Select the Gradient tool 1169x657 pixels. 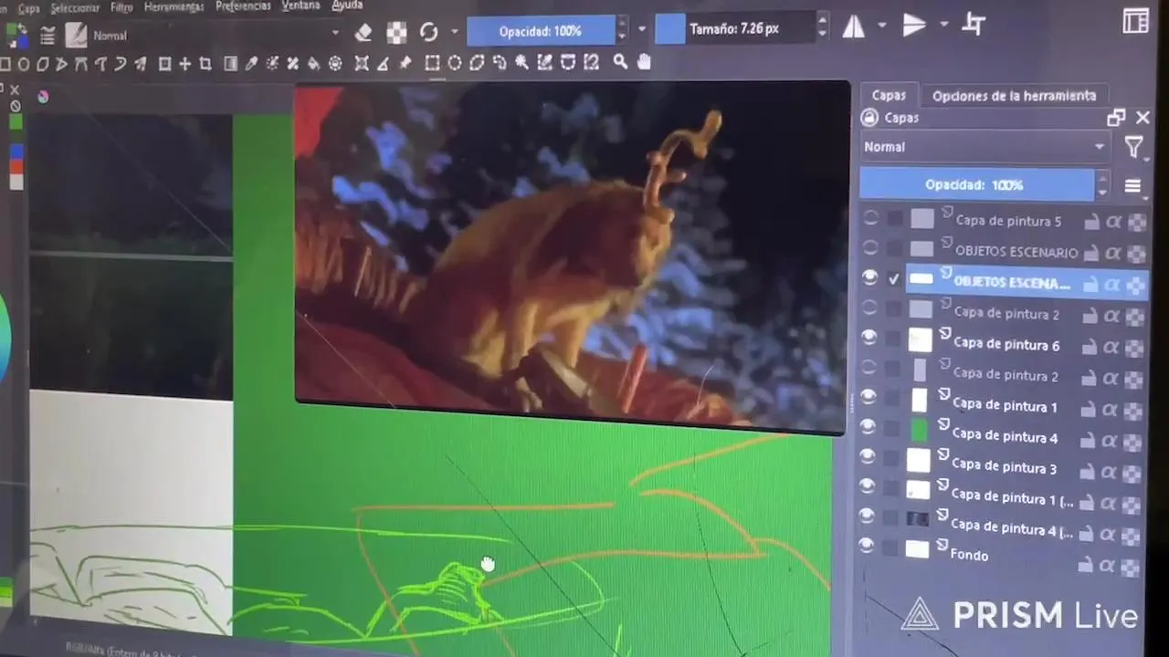(x=231, y=63)
